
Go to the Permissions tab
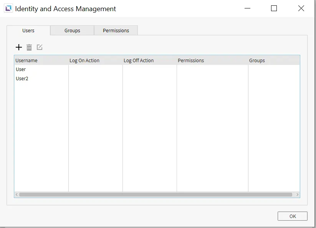pyautogui.click(x=116, y=31)
